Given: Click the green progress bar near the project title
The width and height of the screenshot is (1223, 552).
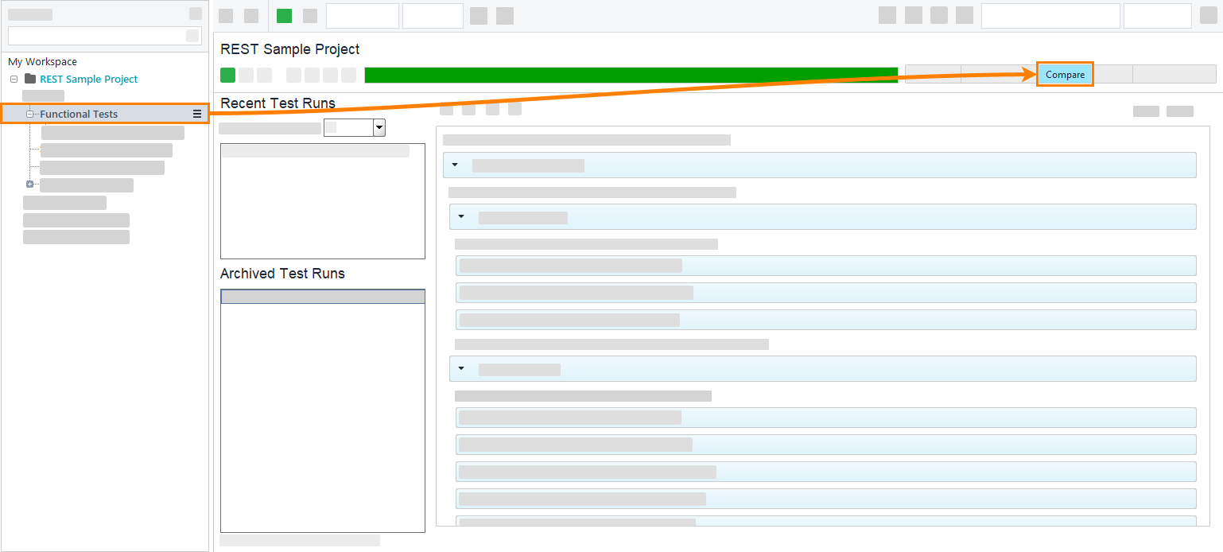Looking at the screenshot, I should [631, 74].
